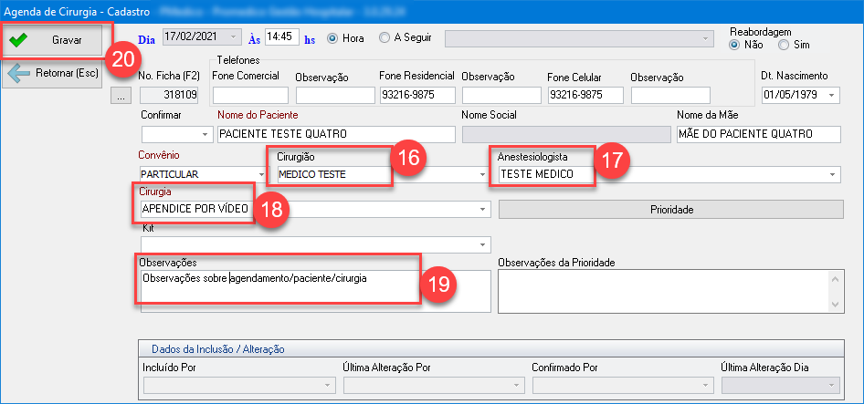This screenshot has height=404, width=864.
Task: Open the Kit dropdown
Action: pos(482,244)
